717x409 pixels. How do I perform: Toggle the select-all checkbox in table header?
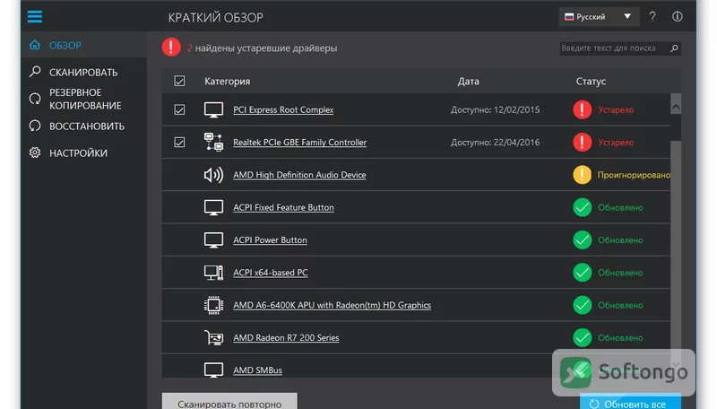click(179, 81)
